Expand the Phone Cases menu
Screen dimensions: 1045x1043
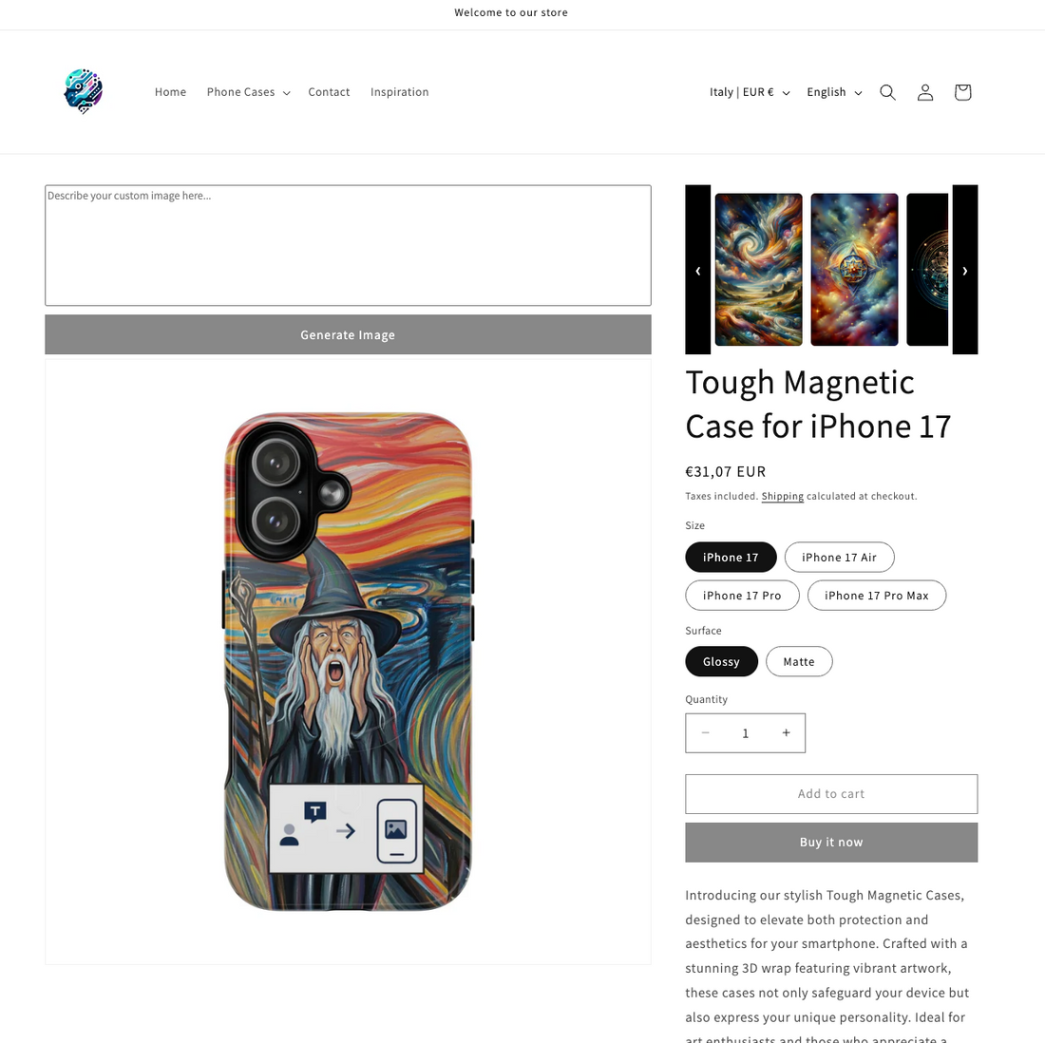click(248, 92)
